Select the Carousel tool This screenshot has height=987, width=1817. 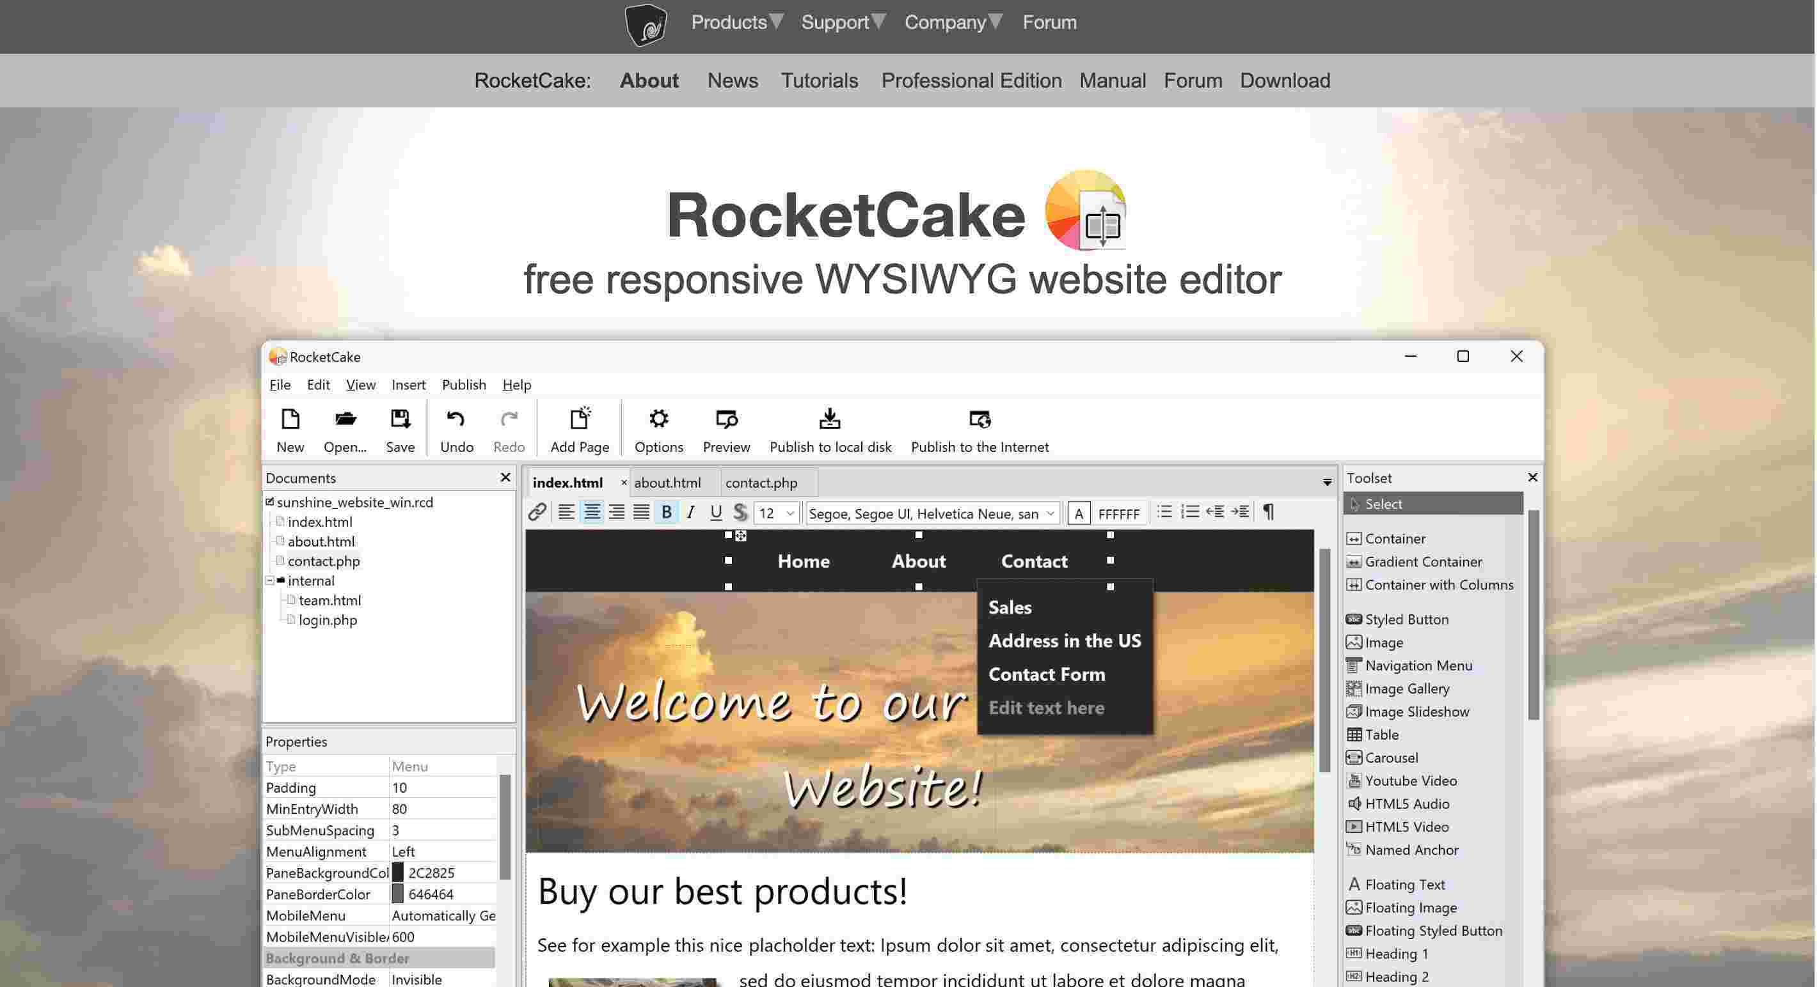(1382, 758)
